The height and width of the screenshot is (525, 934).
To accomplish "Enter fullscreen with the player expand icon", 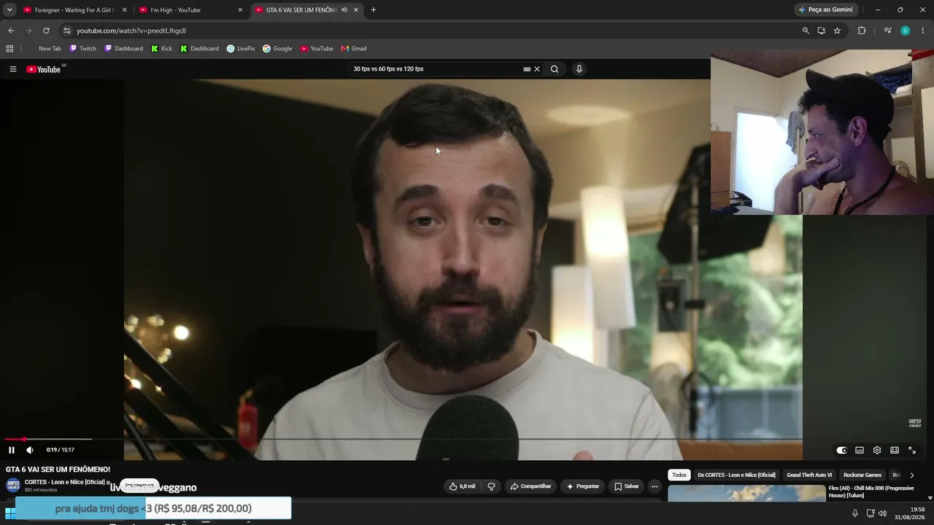I will (912, 450).
